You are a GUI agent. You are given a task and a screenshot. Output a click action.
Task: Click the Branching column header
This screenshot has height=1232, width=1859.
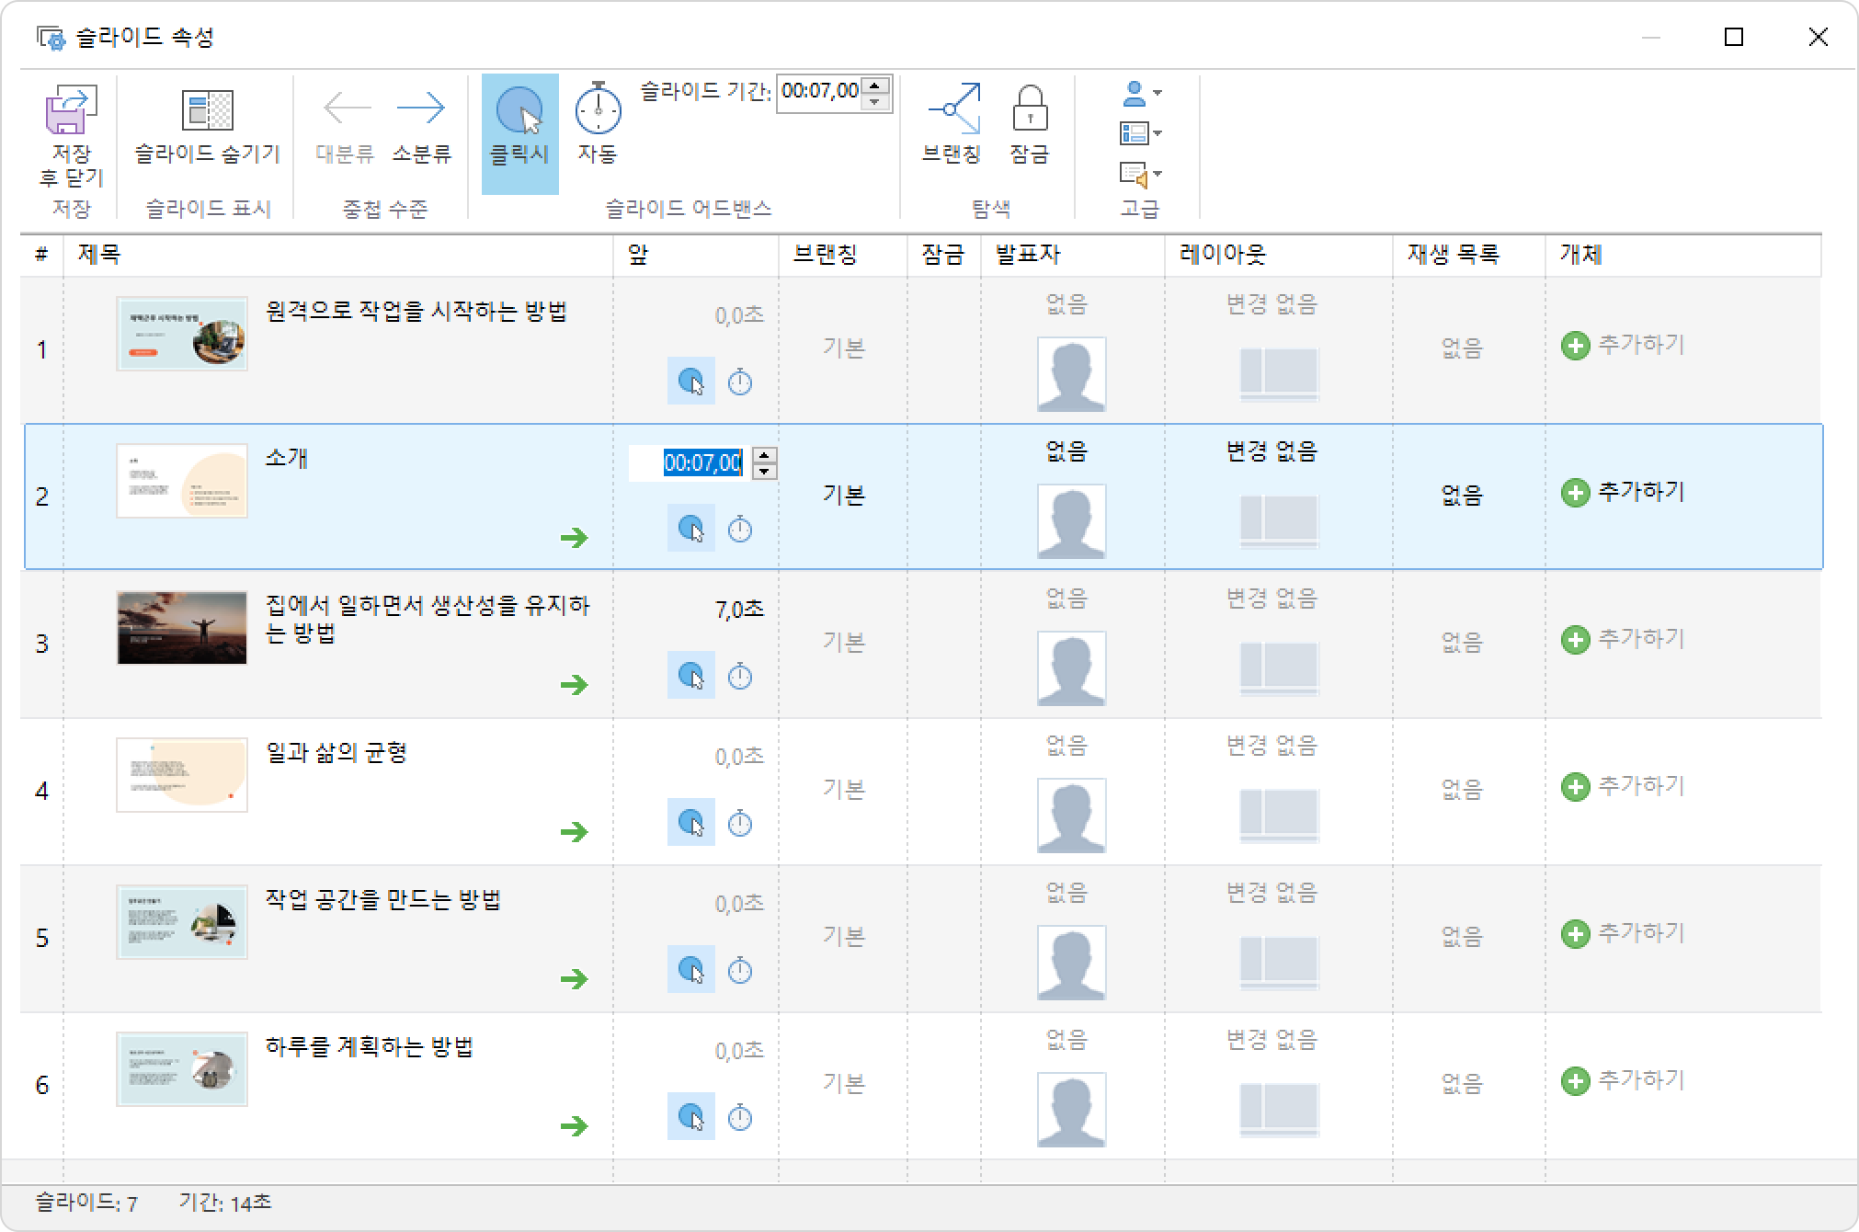click(826, 255)
